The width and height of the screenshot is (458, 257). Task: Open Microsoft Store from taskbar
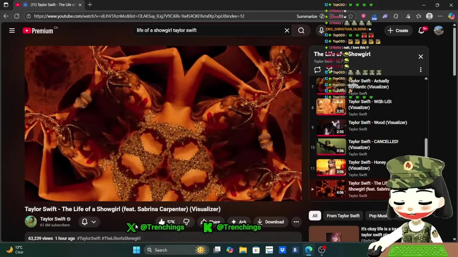(256, 250)
